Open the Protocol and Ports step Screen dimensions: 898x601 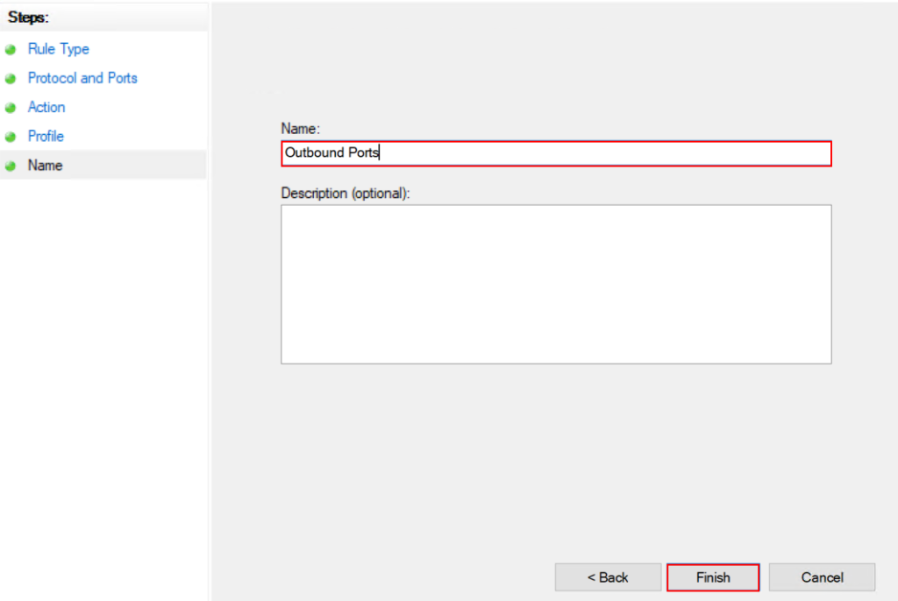[82, 78]
